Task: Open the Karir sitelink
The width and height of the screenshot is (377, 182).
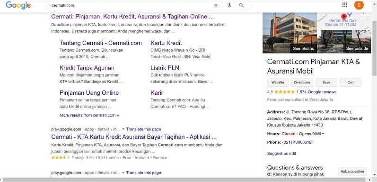Action: coord(157,93)
